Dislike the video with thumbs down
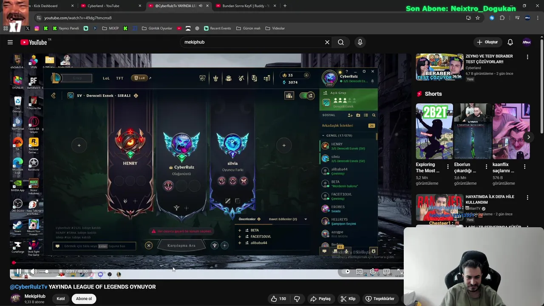 297,299
